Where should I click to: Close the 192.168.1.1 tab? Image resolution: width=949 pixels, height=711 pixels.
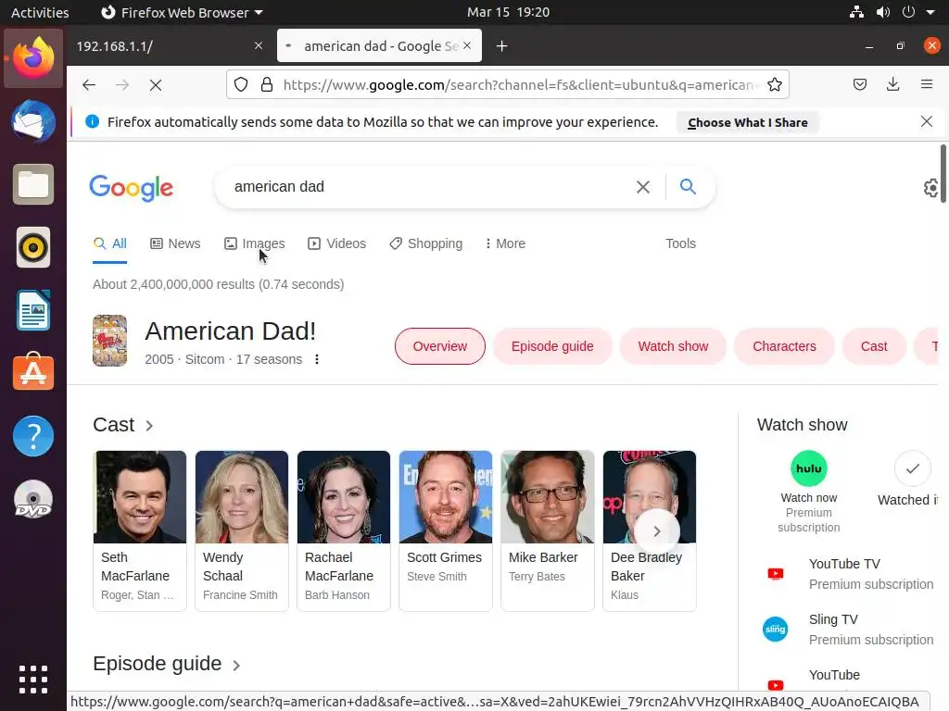pos(259,45)
